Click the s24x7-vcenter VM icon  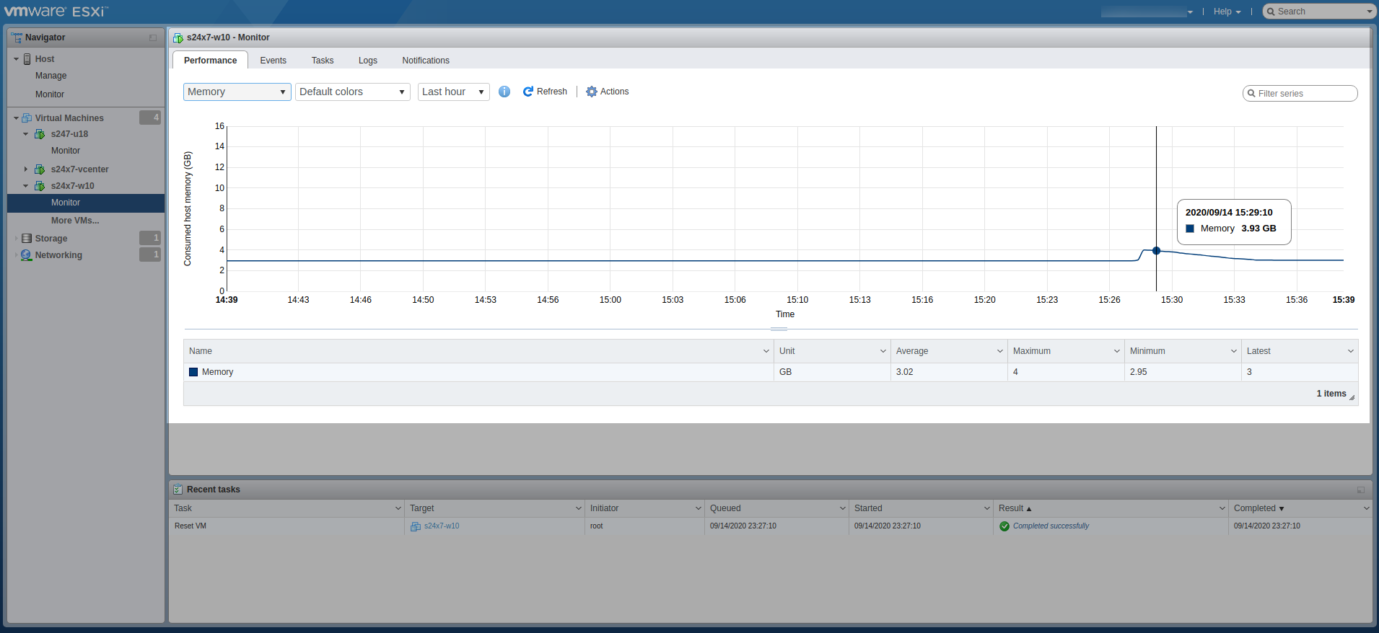(x=40, y=169)
